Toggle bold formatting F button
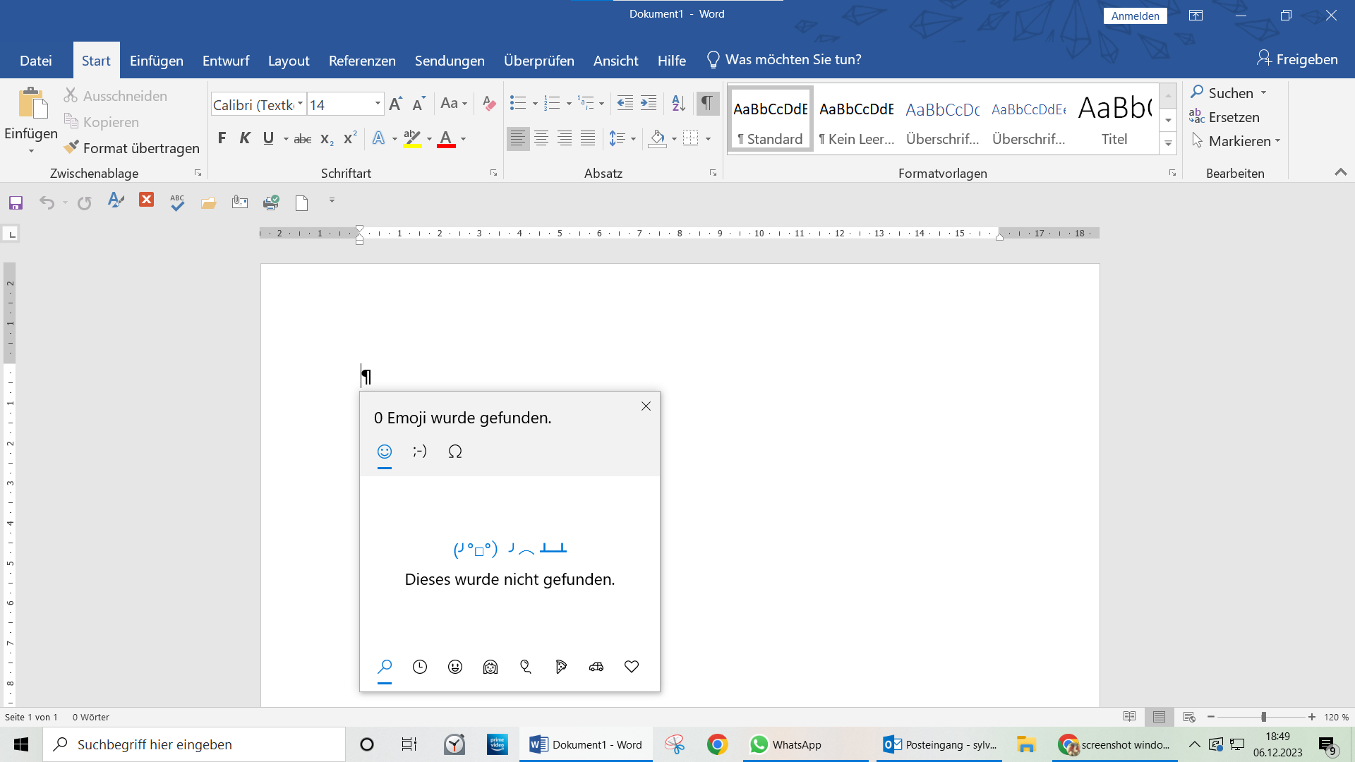The image size is (1355, 762). pos(222,138)
